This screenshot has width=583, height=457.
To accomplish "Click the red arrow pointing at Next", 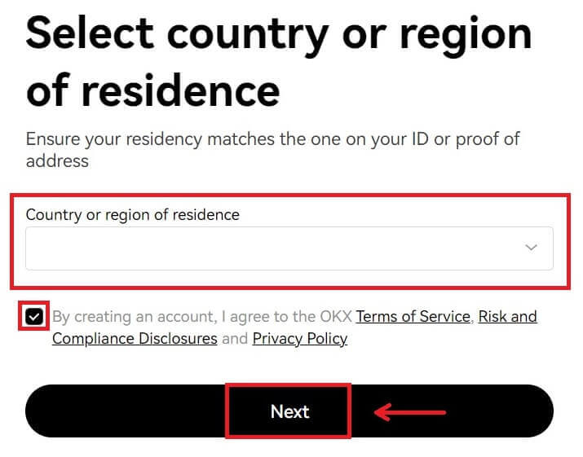I will (410, 412).
